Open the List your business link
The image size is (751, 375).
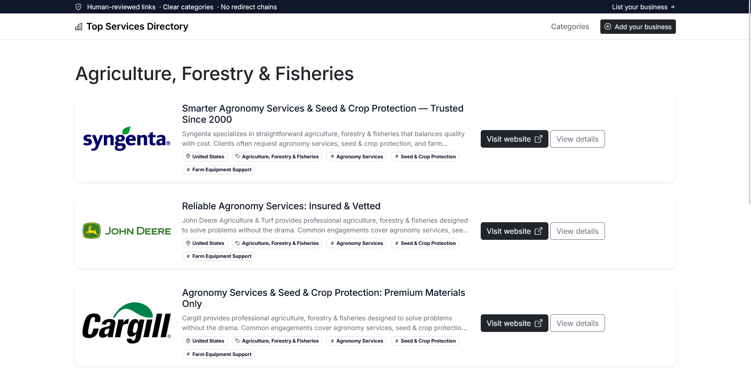[x=643, y=7]
